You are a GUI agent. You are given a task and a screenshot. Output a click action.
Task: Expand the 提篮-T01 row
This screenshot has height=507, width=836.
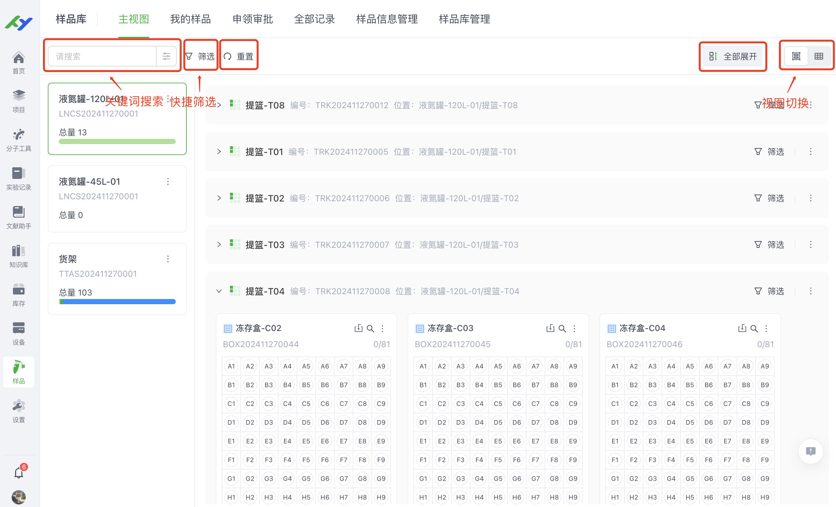pos(219,151)
